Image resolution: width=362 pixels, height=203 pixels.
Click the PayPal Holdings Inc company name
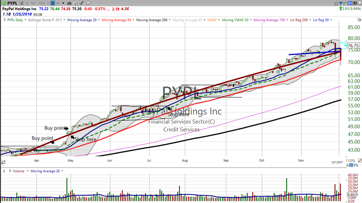click(x=19, y=9)
